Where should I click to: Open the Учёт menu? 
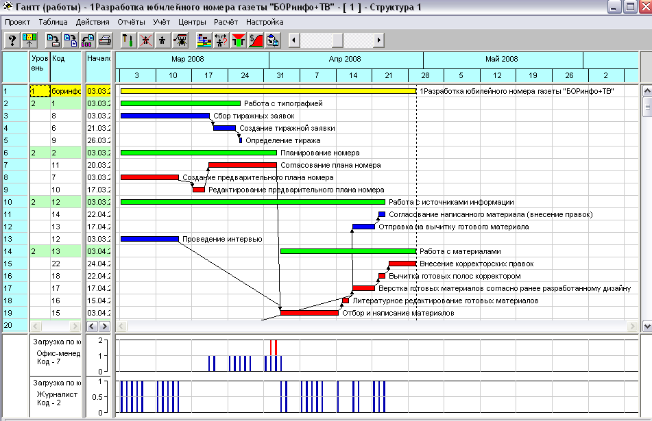[x=161, y=22]
